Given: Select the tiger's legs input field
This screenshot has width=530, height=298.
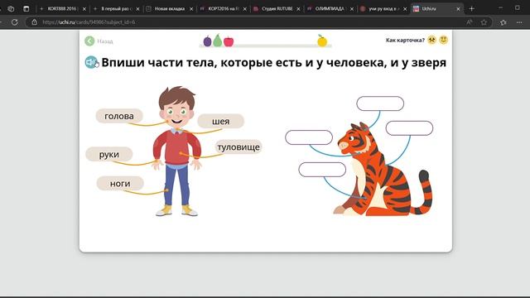Looking at the screenshot, I should coord(322,170).
